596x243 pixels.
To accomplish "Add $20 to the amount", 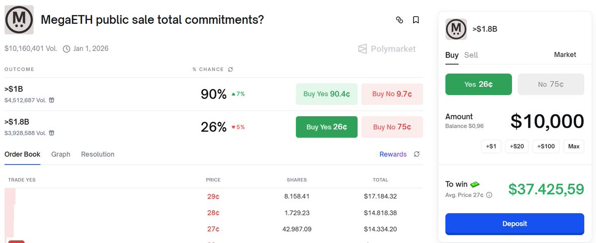I will (x=517, y=146).
